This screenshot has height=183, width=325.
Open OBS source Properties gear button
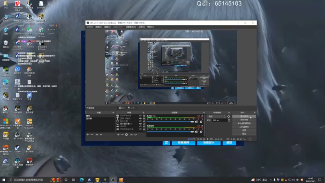tap(122, 108)
